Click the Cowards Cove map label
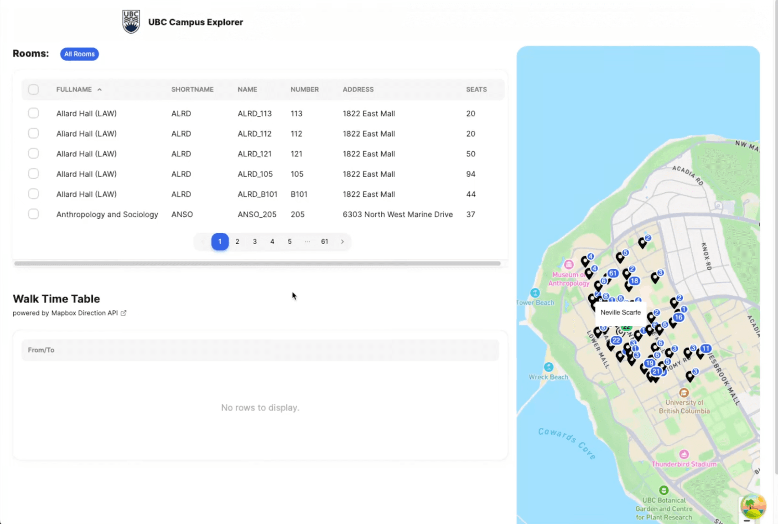778x524 pixels. pos(567,443)
